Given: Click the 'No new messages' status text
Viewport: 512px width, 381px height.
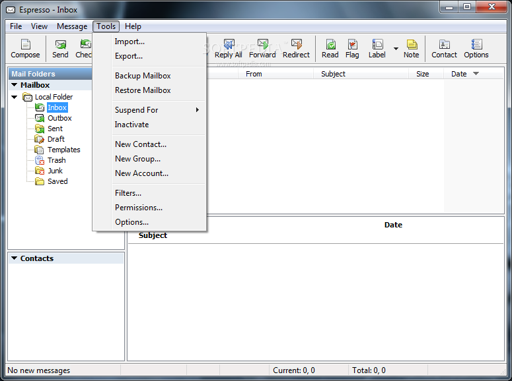Looking at the screenshot, I should tap(39, 370).
